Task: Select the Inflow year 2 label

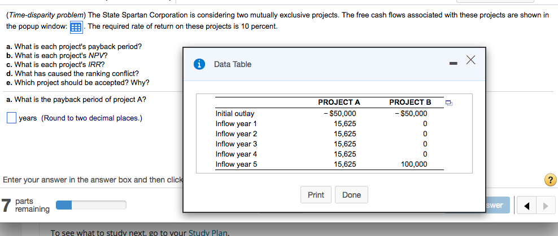Action: click(x=236, y=134)
